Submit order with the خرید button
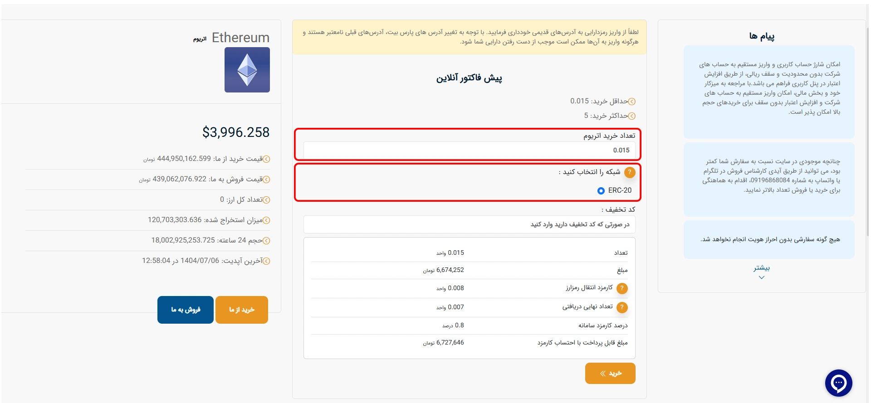This screenshot has width=871, height=403. [x=610, y=373]
